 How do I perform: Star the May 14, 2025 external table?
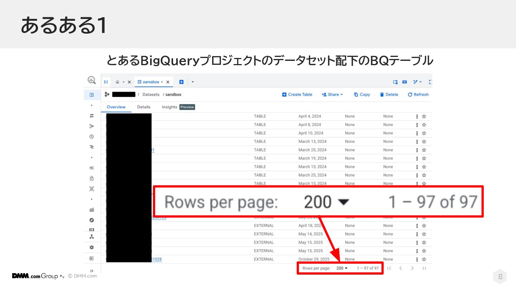click(x=424, y=234)
